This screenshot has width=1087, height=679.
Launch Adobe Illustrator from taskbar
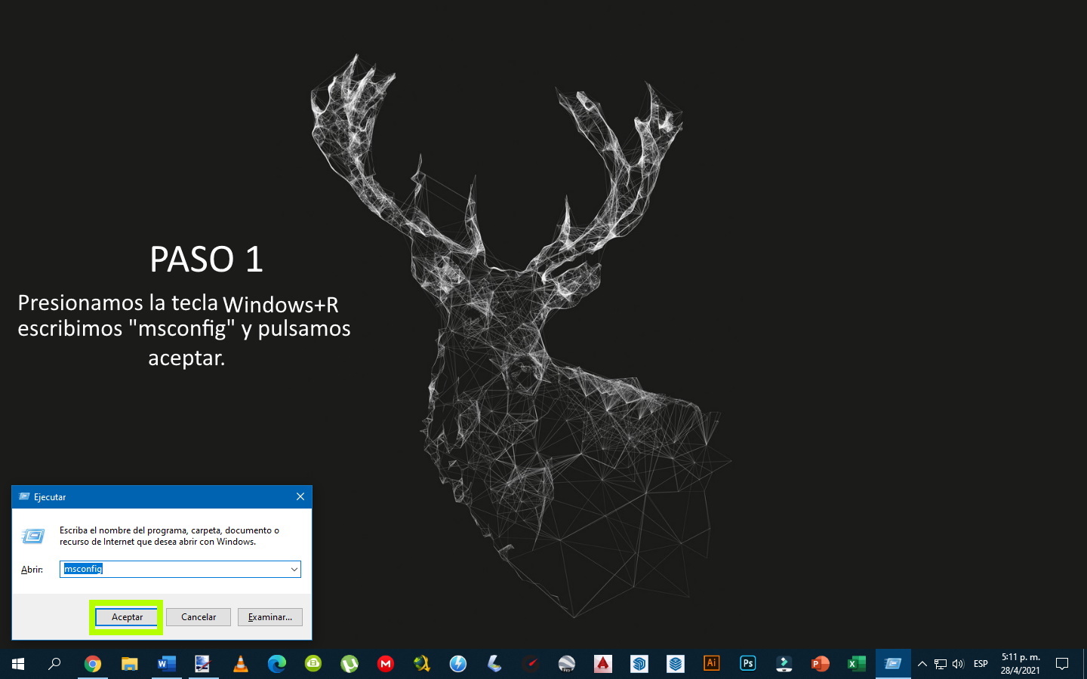711,664
